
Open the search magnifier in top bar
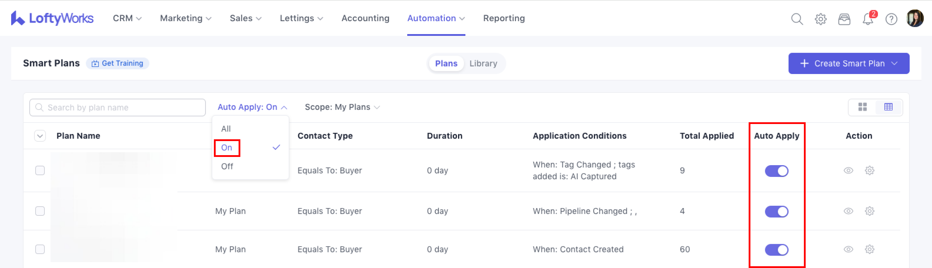click(x=797, y=19)
